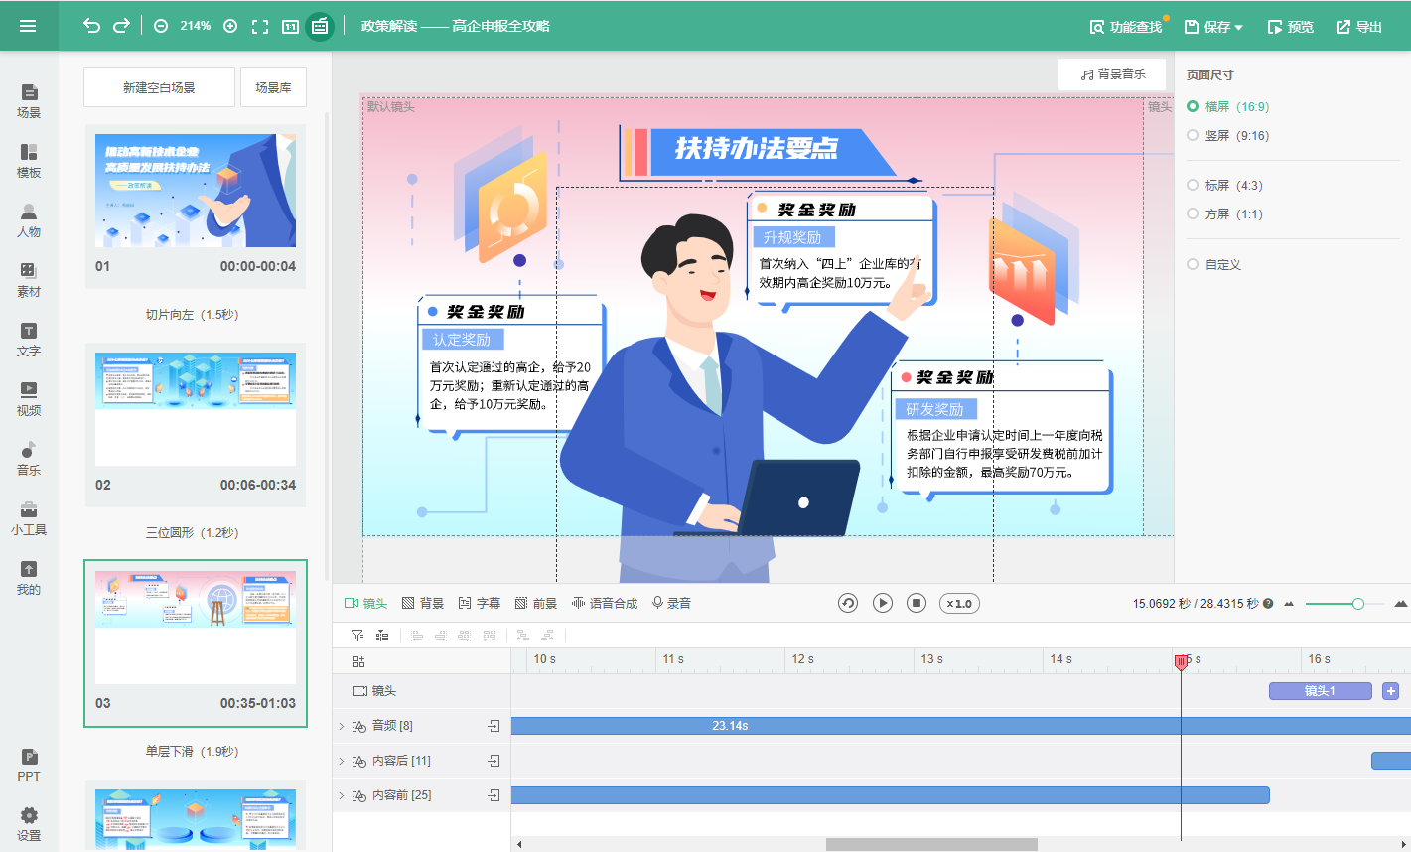Screen dimensions: 1411x852
Task: Open the 人物 characters panel
Action: coord(29,220)
